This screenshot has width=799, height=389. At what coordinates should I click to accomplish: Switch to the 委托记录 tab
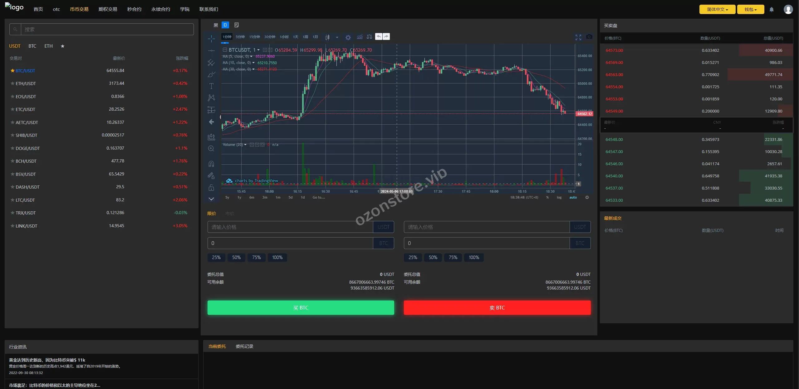(x=244, y=346)
